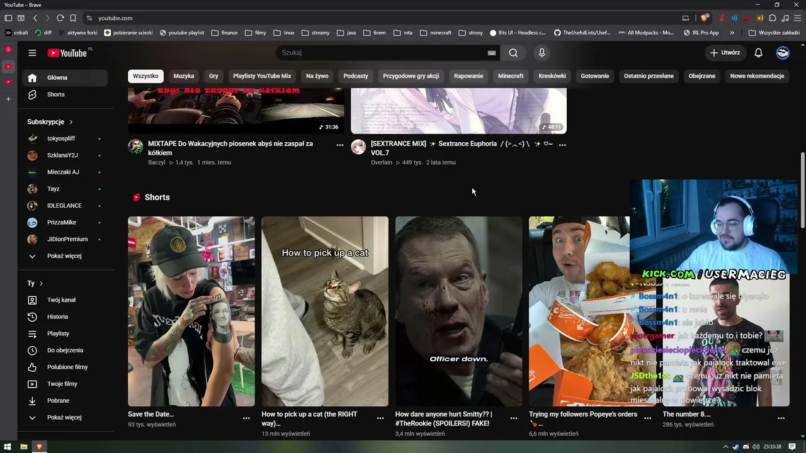Open Pobrane downloads in sidebar

click(65, 401)
